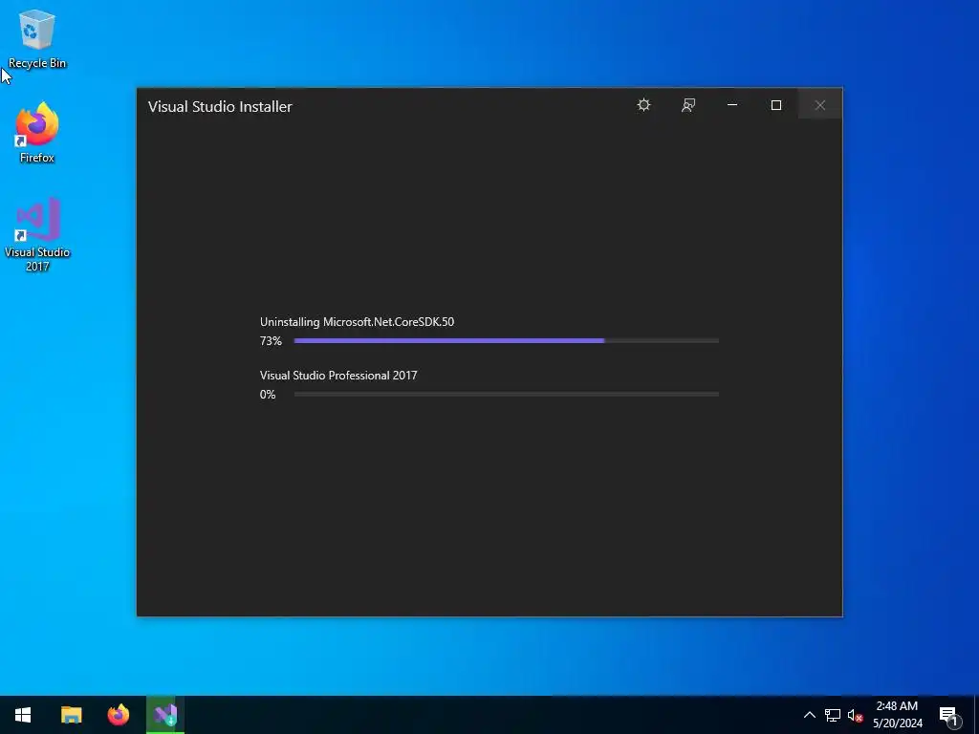Click the Visual Studio Installer title text
The image size is (979, 734).
(220, 107)
